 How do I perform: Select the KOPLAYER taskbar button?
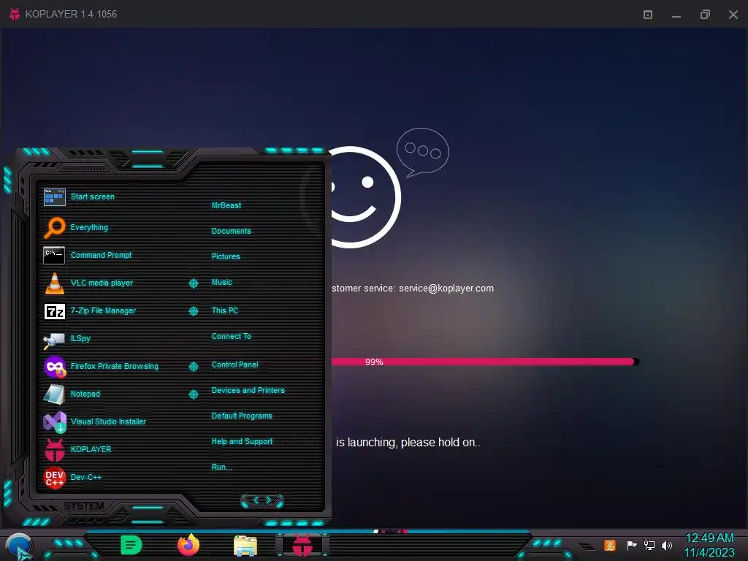pyautogui.click(x=302, y=545)
